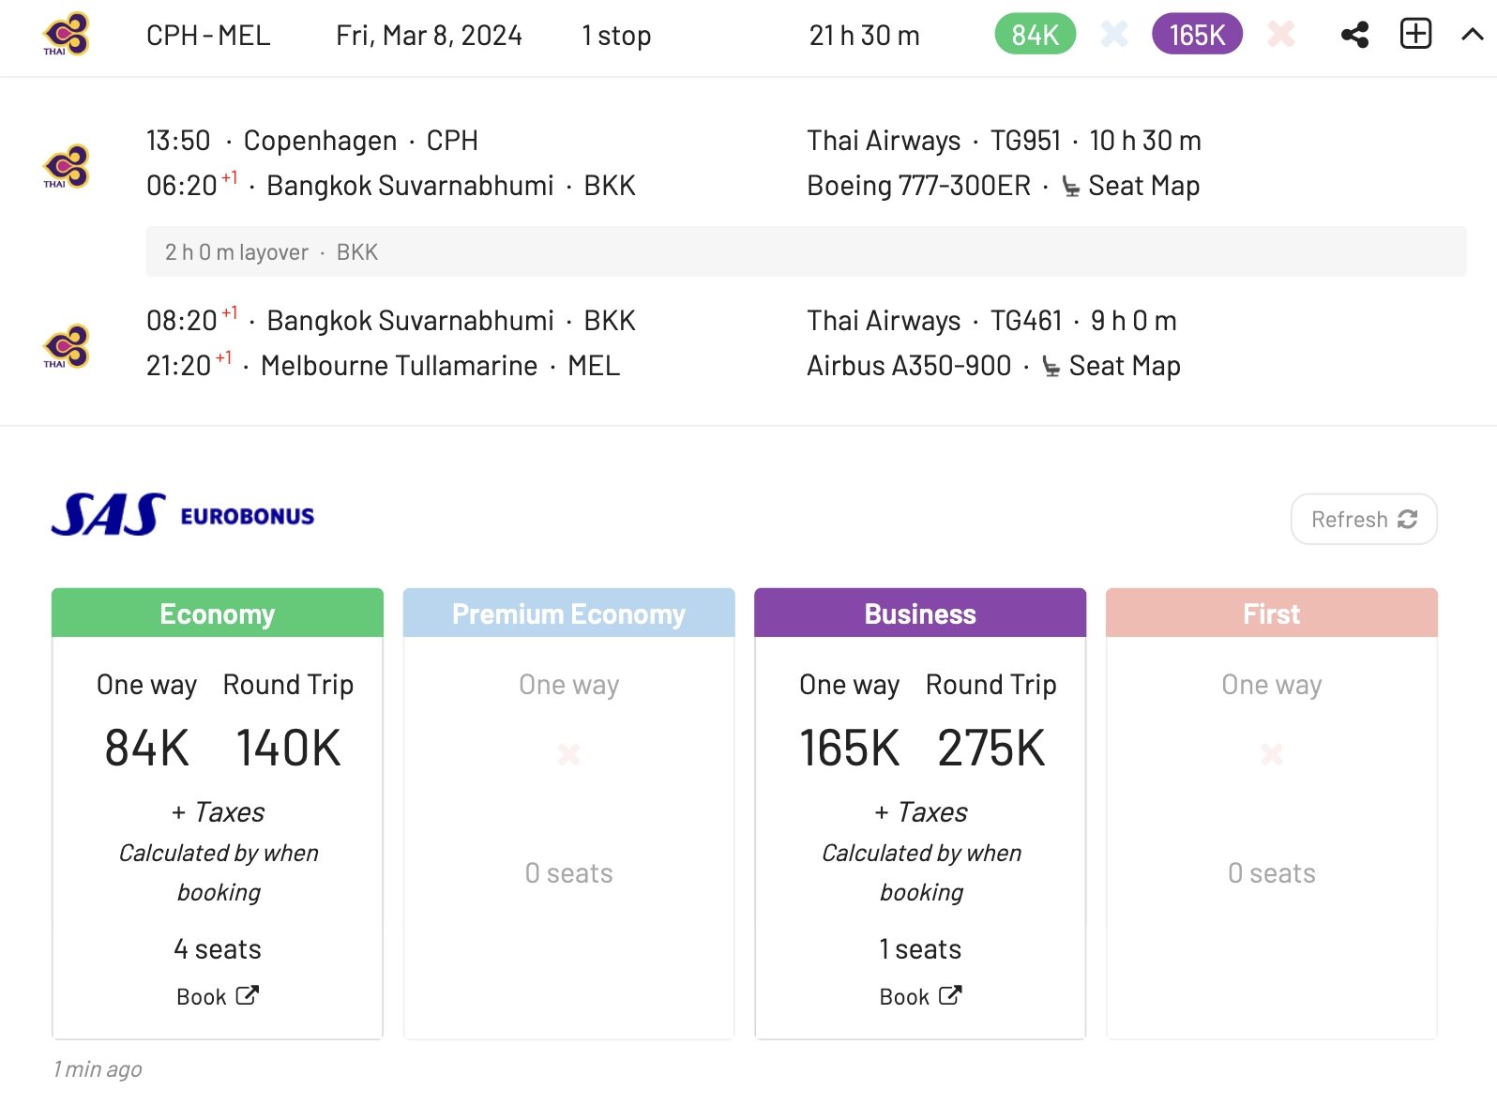Click Thai logo next to TG951 segment
This screenshot has width=1497, height=1105.
pyautogui.click(x=66, y=166)
